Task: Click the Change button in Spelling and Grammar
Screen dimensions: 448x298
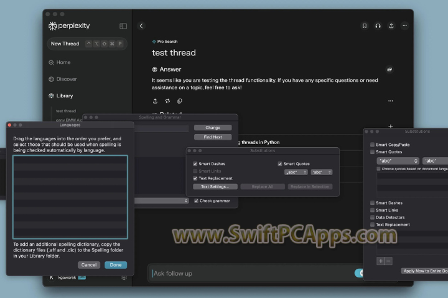Action: tap(213, 128)
